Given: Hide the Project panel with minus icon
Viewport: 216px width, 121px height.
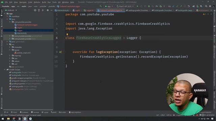Looking at the screenshot, I should pyautogui.click(x=51, y=10).
